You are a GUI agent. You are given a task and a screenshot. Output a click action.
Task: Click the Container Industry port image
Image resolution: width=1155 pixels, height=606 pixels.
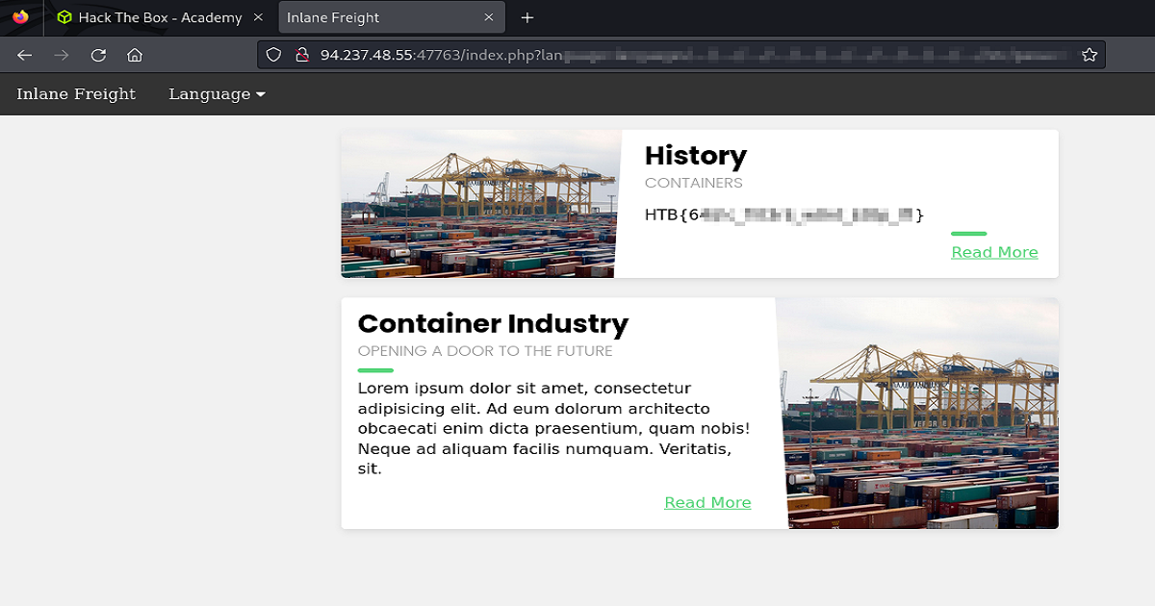(x=918, y=414)
